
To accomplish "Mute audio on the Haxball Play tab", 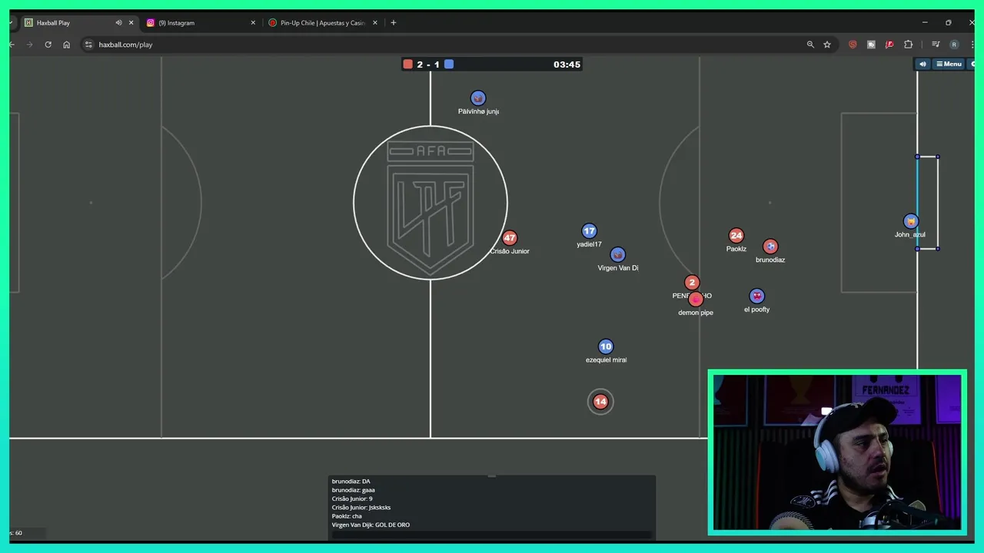I will tap(118, 23).
